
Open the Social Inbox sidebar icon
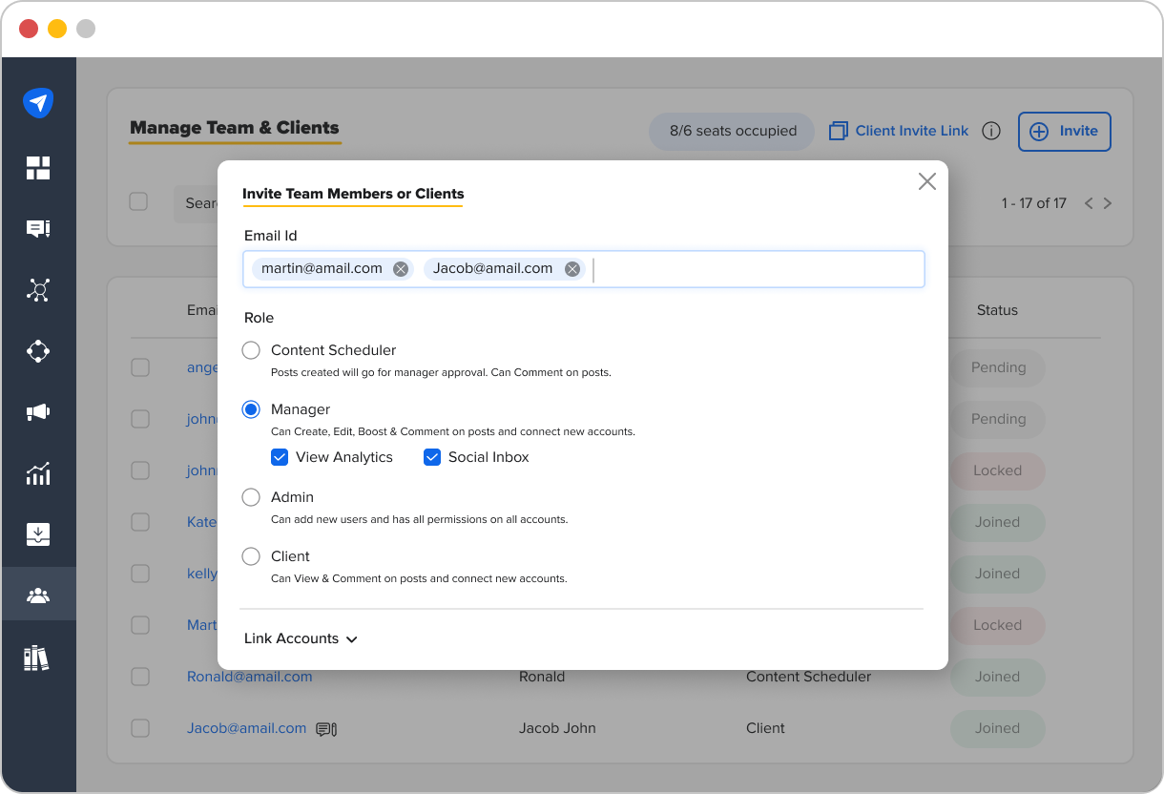(38, 228)
